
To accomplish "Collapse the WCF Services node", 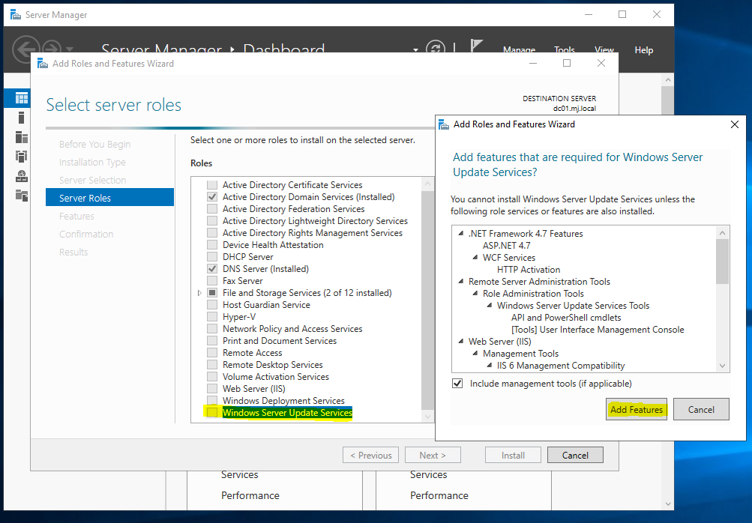I will pos(475,258).
